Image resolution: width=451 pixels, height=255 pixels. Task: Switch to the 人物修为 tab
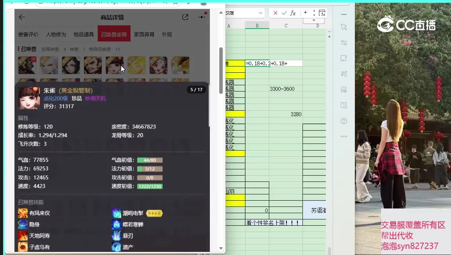pyautogui.click(x=56, y=34)
